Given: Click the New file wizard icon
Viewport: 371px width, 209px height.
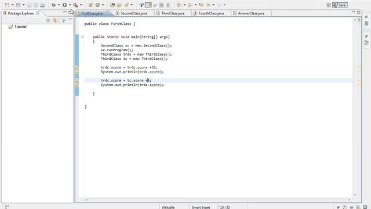Looking at the screenshot, I should coord(7,5).
